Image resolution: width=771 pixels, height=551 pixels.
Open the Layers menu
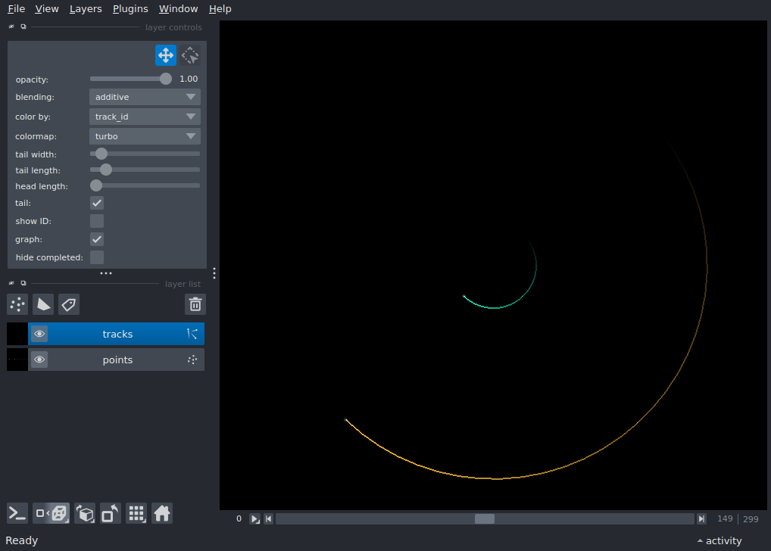tap(85, 8)
